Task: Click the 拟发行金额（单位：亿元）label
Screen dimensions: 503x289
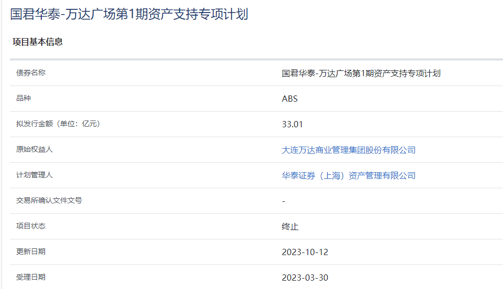Action: (58, 124)
